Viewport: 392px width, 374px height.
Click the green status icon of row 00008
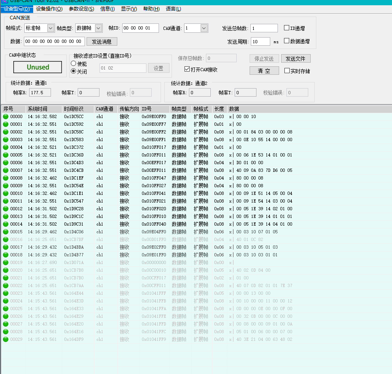pyautogui.click(x=6, y=178)
